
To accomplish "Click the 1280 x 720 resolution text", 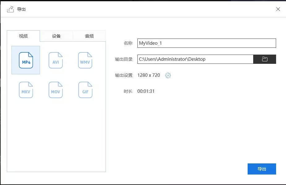I will 149,75.
